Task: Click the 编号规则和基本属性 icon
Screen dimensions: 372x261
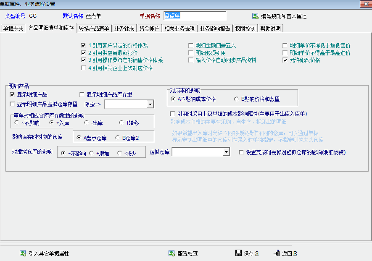Action: (x=255, y=16)
